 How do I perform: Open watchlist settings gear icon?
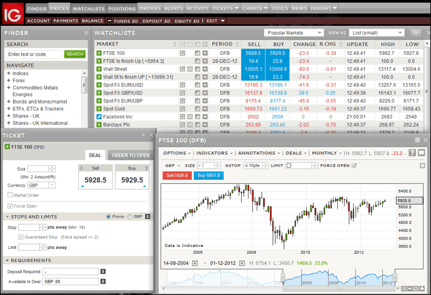pos(415,32)
